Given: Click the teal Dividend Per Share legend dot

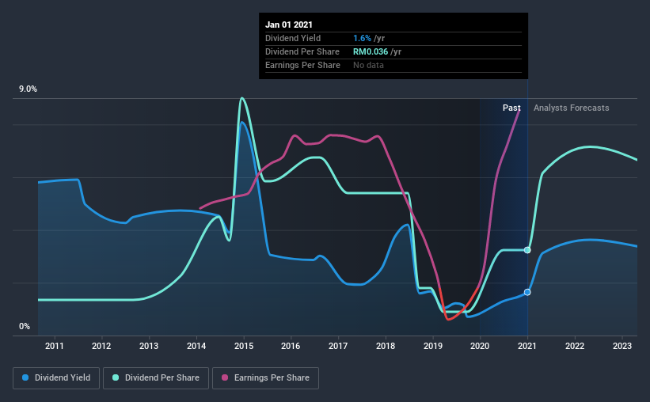Looking at the screenshot, I should (x=116, y=377).
